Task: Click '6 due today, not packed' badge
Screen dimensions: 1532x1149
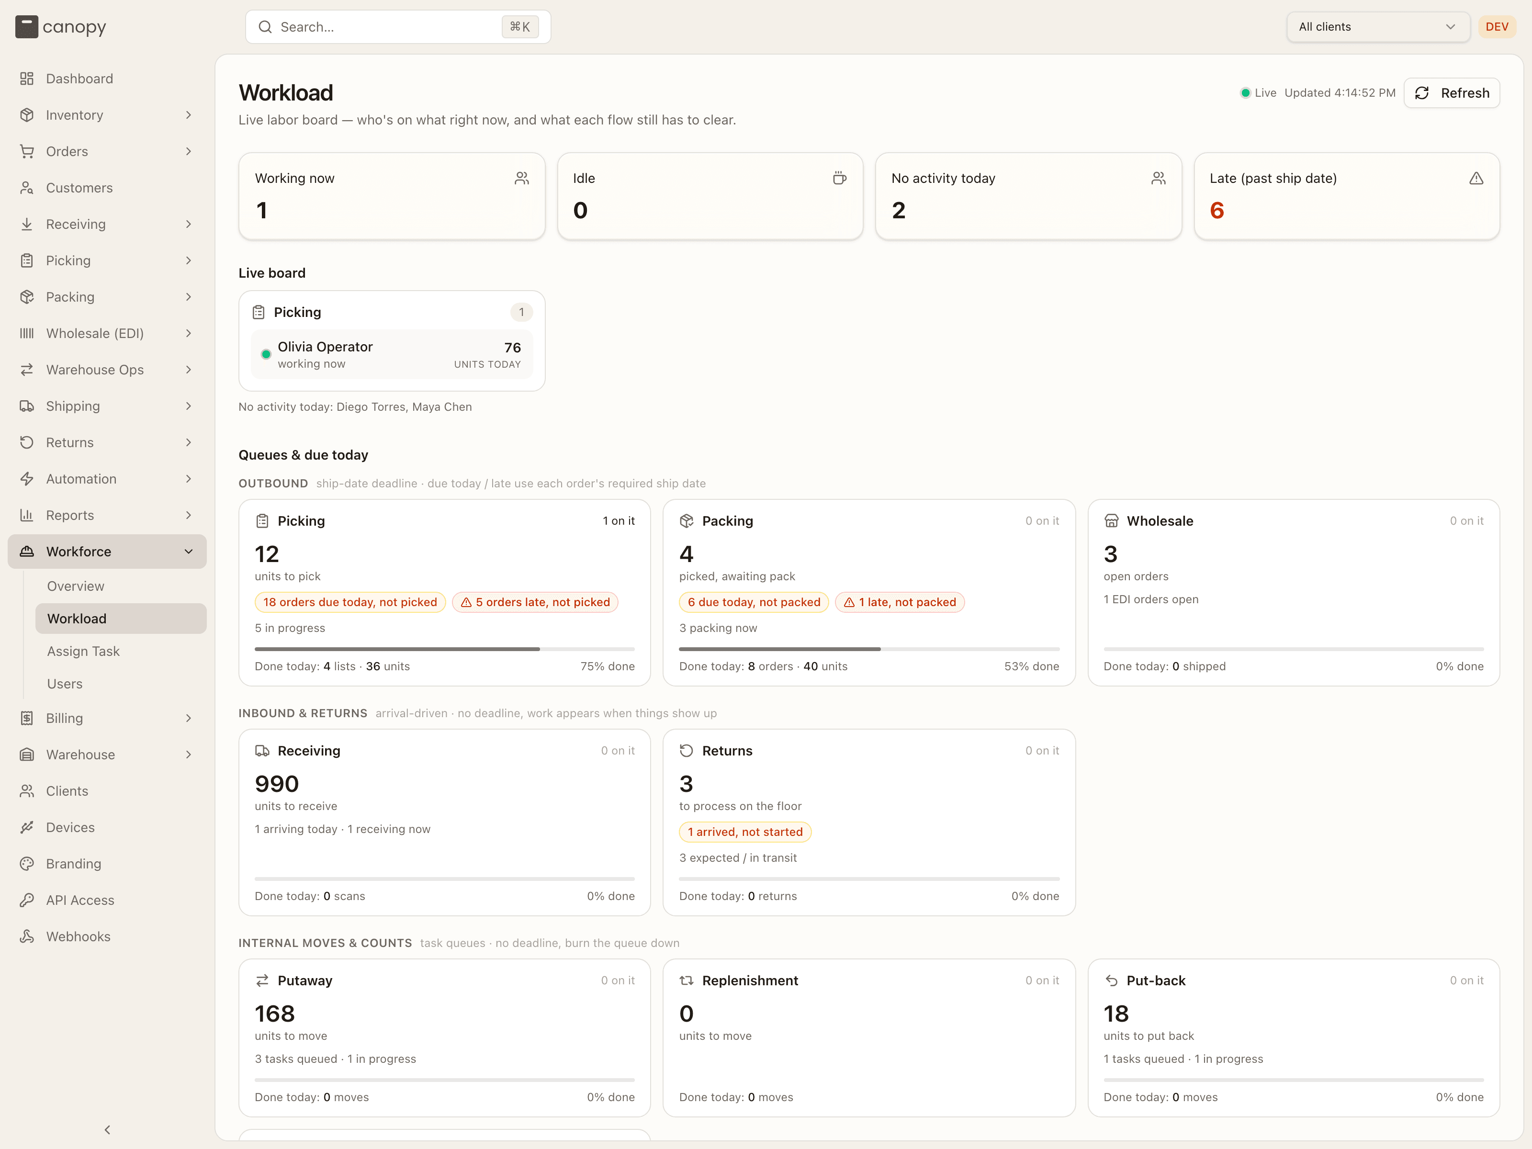Action: point(754,602)
